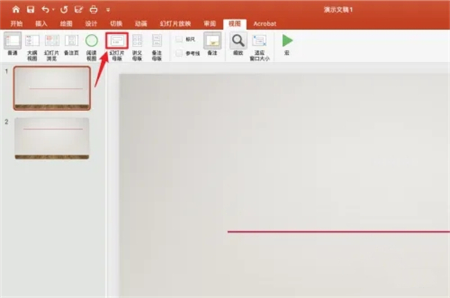450x298 pixels.
Task: Select the 视图 ribbon tab
Action: point(235,23)
